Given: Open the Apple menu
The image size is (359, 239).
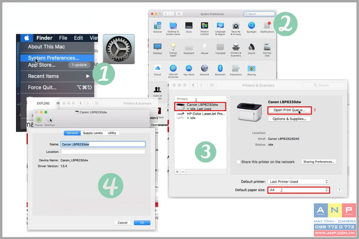Looking at the screenshot, I should click(27, 38).
